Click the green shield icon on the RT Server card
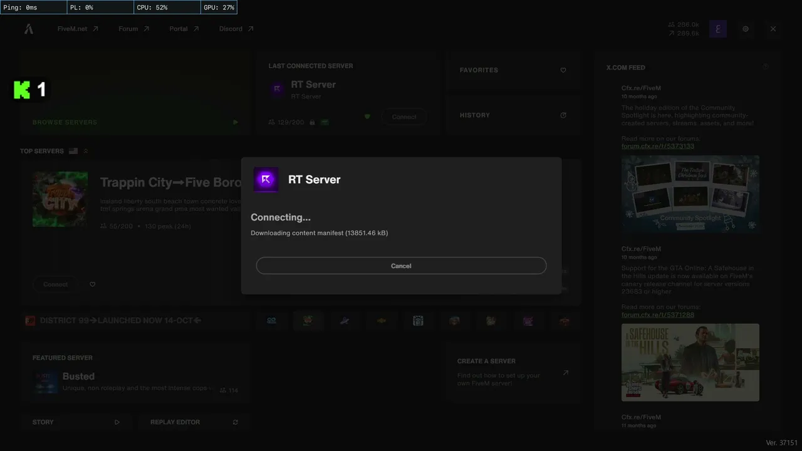The image size is (802, 451). point(367,117)
